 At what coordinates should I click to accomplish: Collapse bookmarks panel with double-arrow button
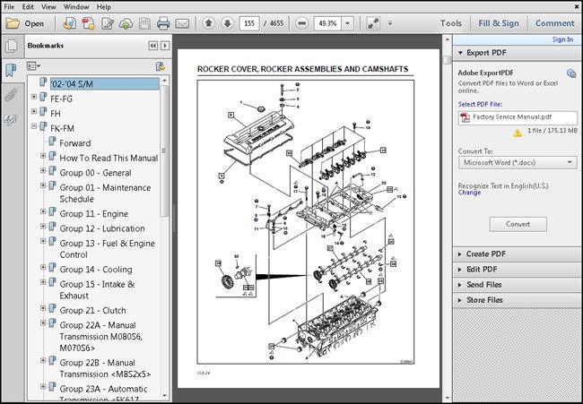152,46
